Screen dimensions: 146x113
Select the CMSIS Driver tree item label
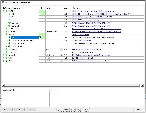(13, 29)
